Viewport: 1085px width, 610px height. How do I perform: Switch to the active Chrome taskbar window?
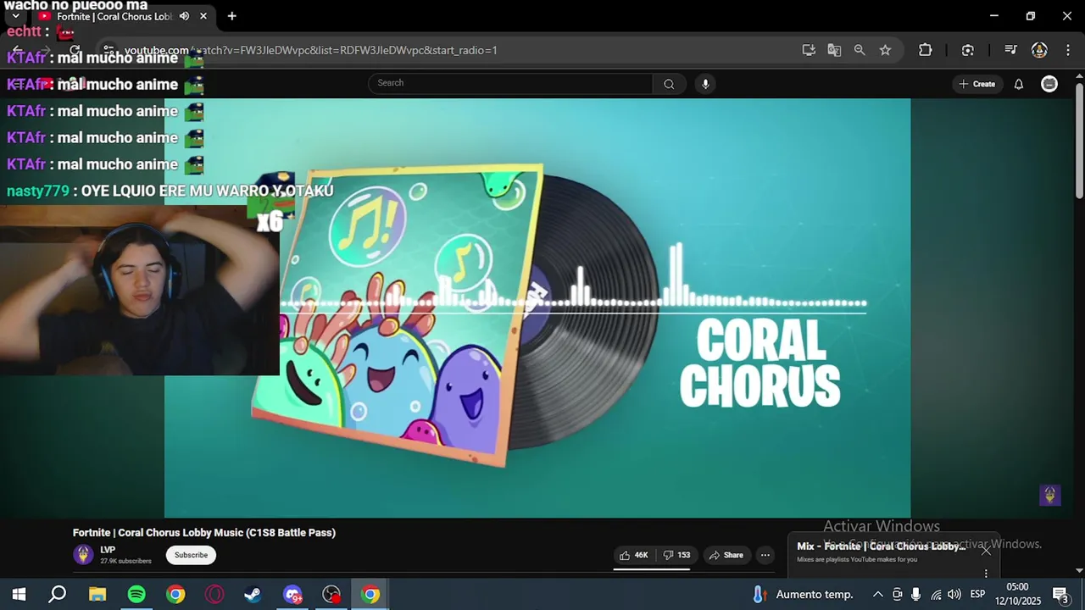click(370, 595)
